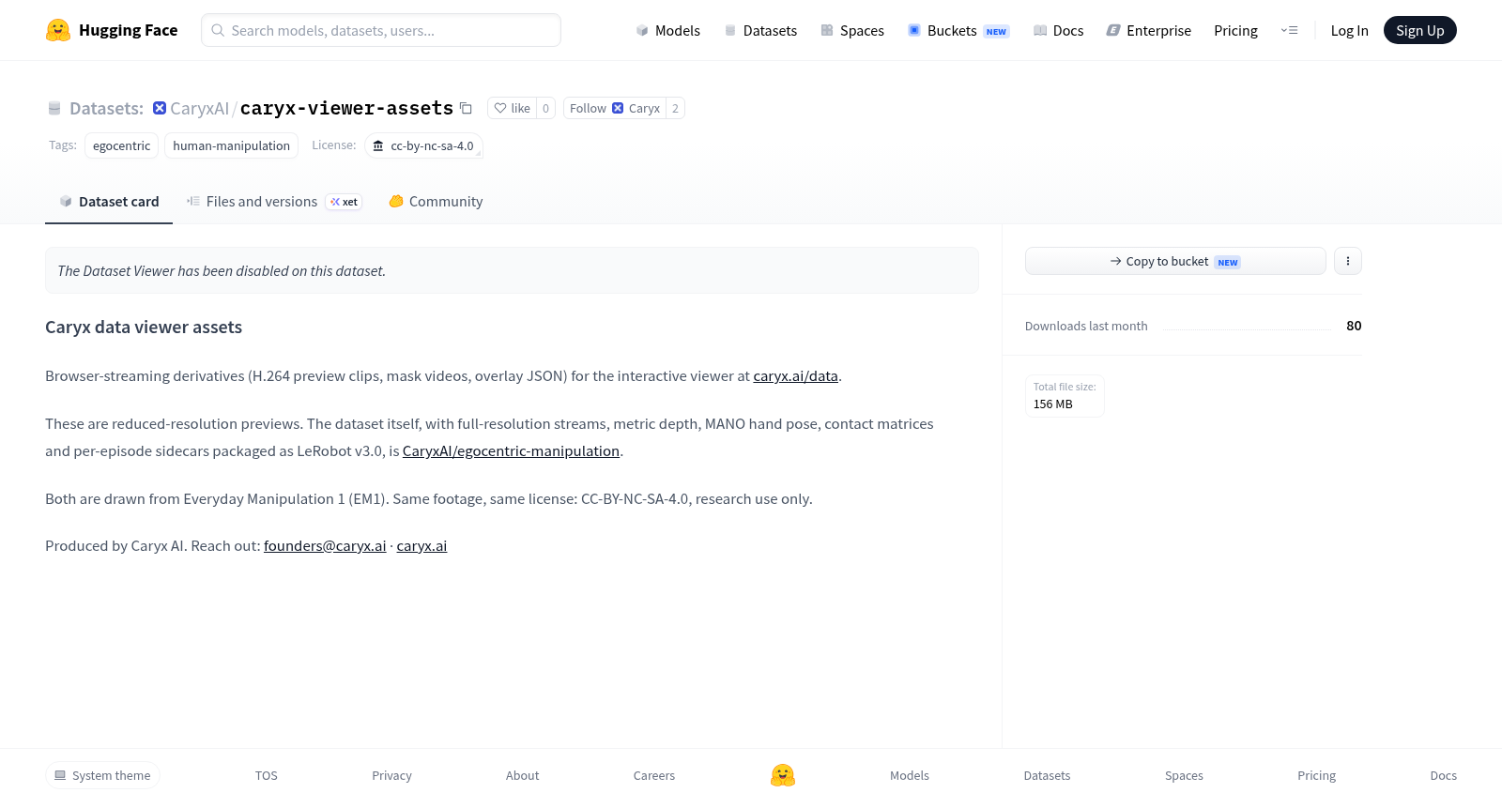The height and width of the screenshot is (808, 1502).
Task: Open the Datasets footer link
Action: [x=1047, y=775]
